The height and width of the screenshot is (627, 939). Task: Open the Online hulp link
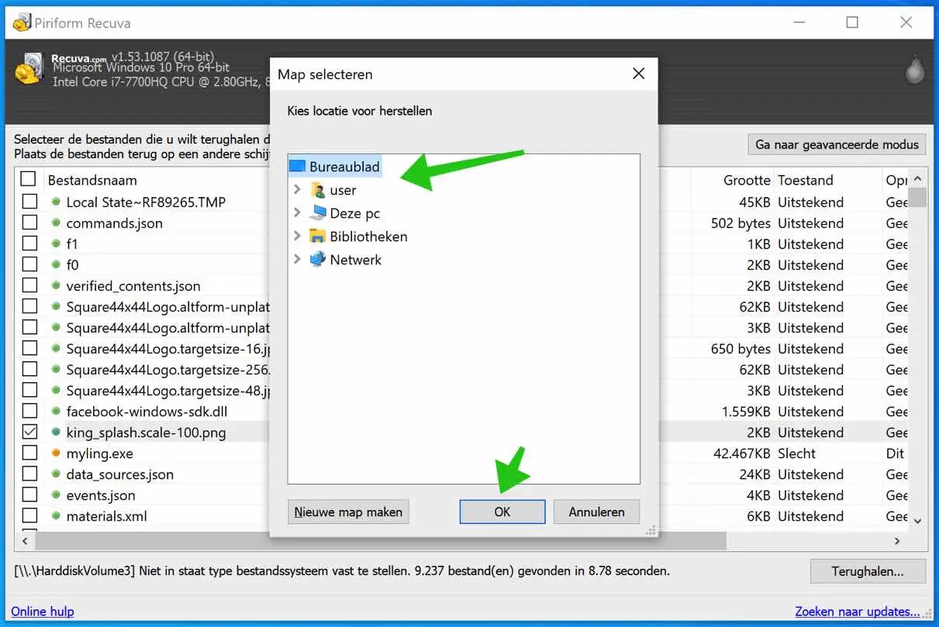coord(43,611)
